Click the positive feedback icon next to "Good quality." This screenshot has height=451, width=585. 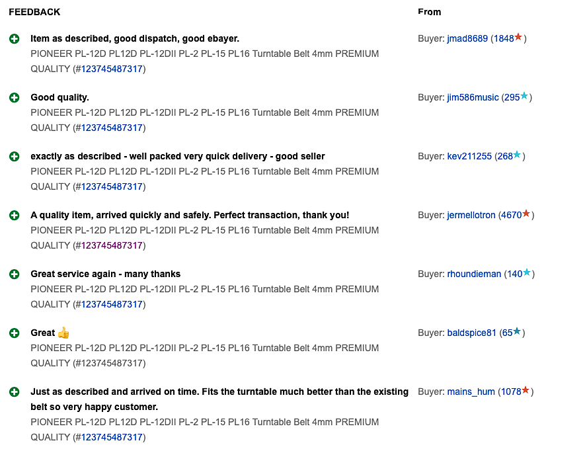pyautogui.click(x=15, y=98)
